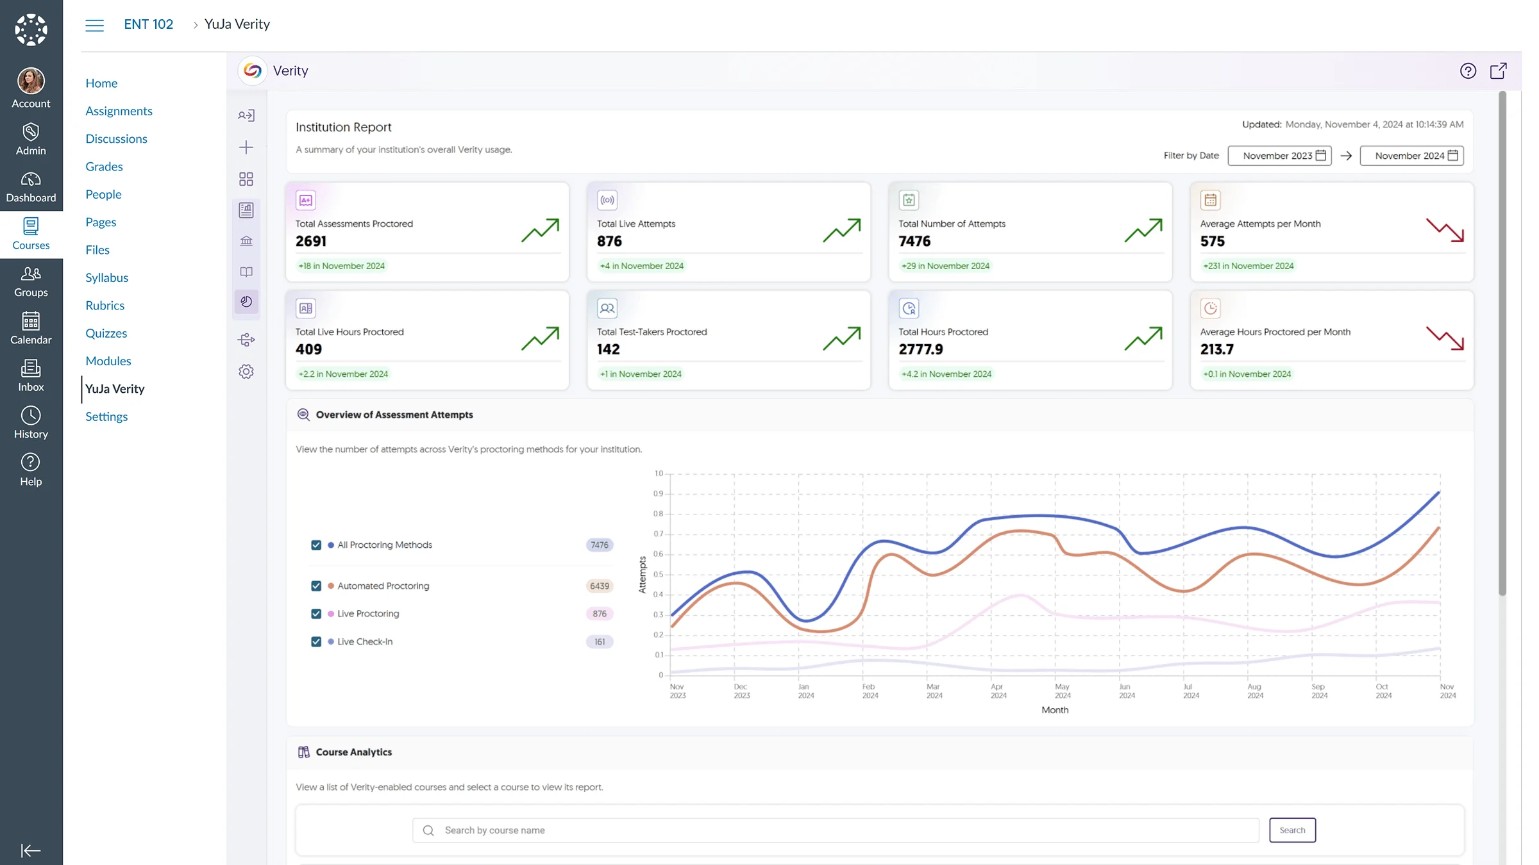The width and height of the screenshot is (1539, 865).
Task: Click the Total Live Hours Proctored card
Action: [427, 340]
